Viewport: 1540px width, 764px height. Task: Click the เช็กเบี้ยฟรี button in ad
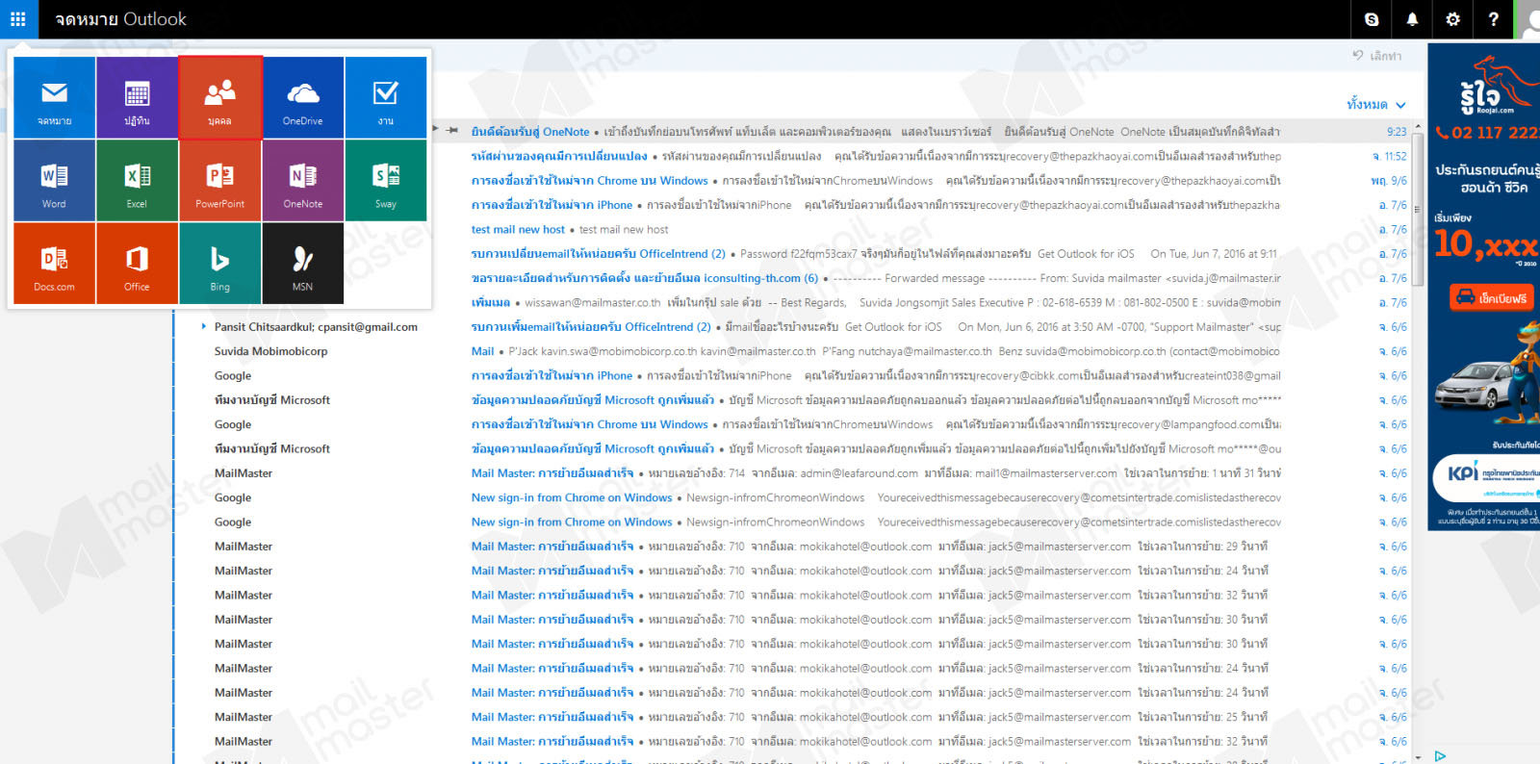(x=1491, y=298)
